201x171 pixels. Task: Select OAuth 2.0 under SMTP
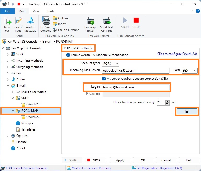(x=31, y=104)
